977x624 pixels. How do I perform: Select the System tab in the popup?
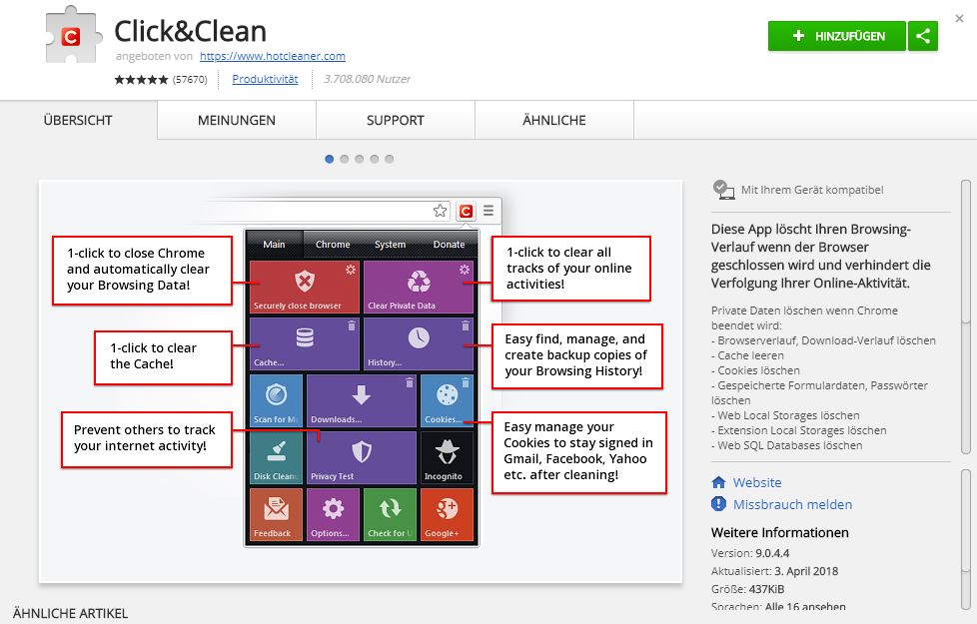click(x=390, y=245)
